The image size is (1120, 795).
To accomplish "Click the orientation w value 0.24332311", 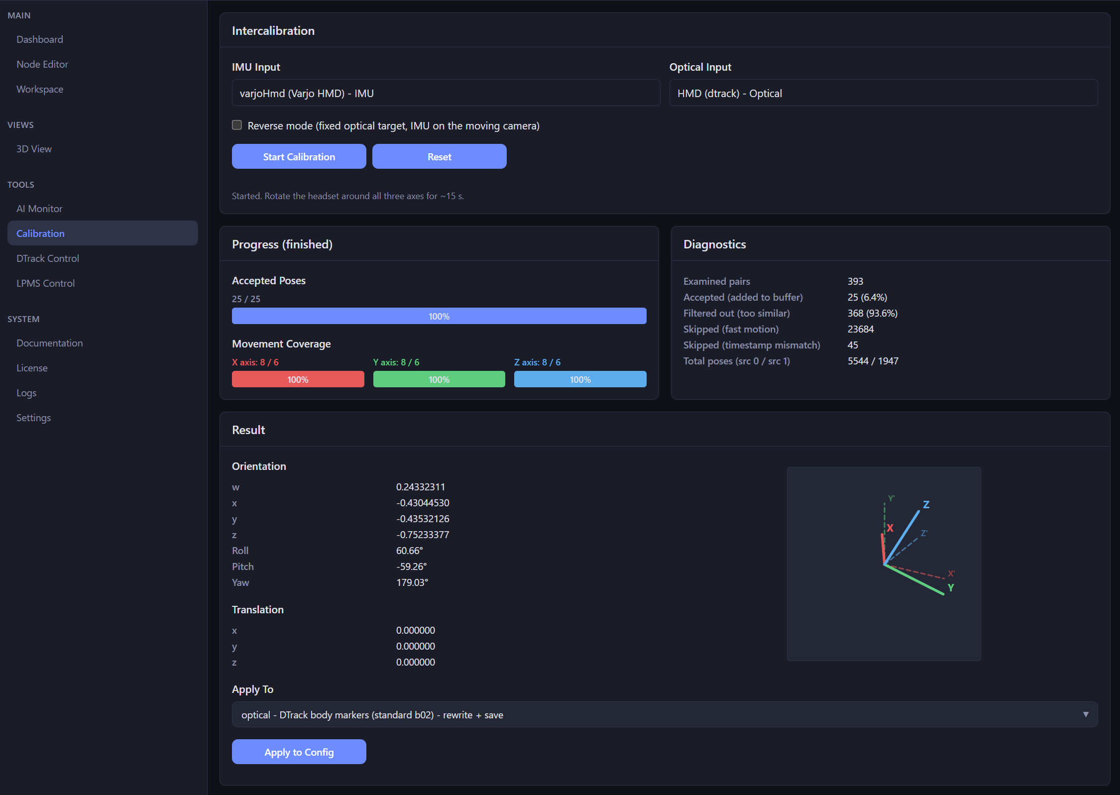I will click(x=421, y=487).
